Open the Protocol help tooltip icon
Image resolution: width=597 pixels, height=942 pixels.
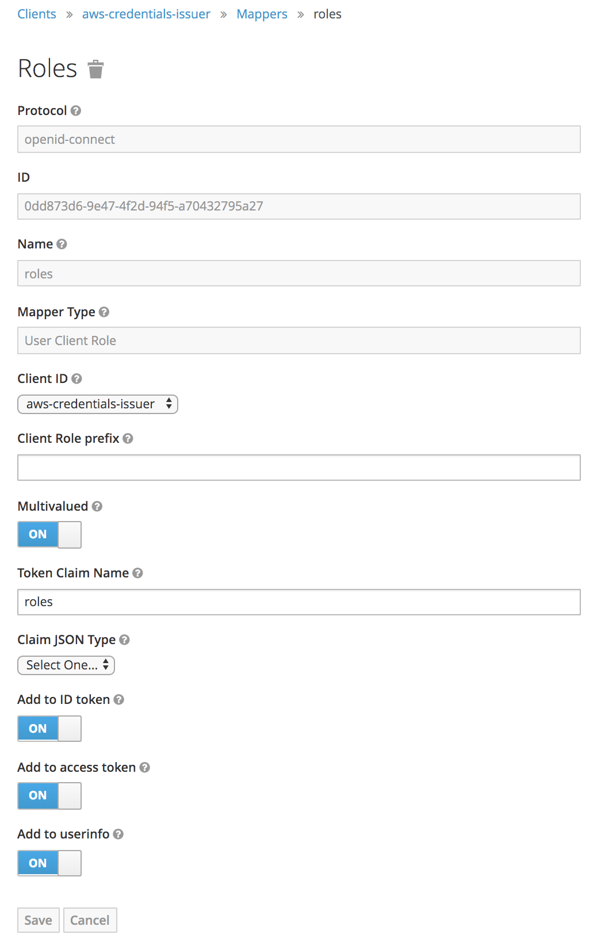coord(76,110)
